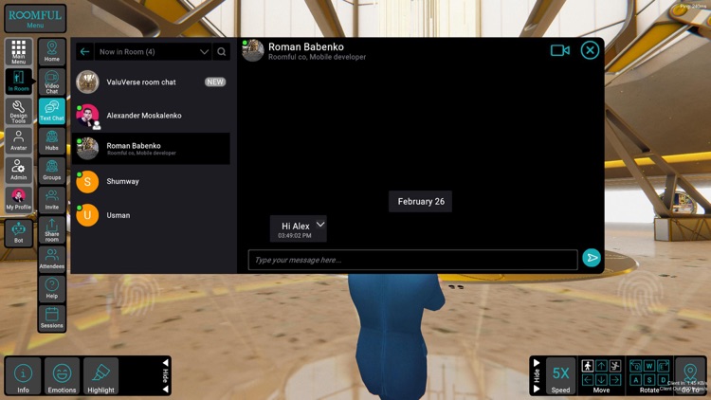Change the 5X Speed setting
Viewport: 711px width, 400px height.
pyautogui.click(x=560, y=376)
